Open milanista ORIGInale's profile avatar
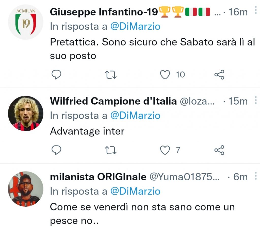 pos(26,189)
